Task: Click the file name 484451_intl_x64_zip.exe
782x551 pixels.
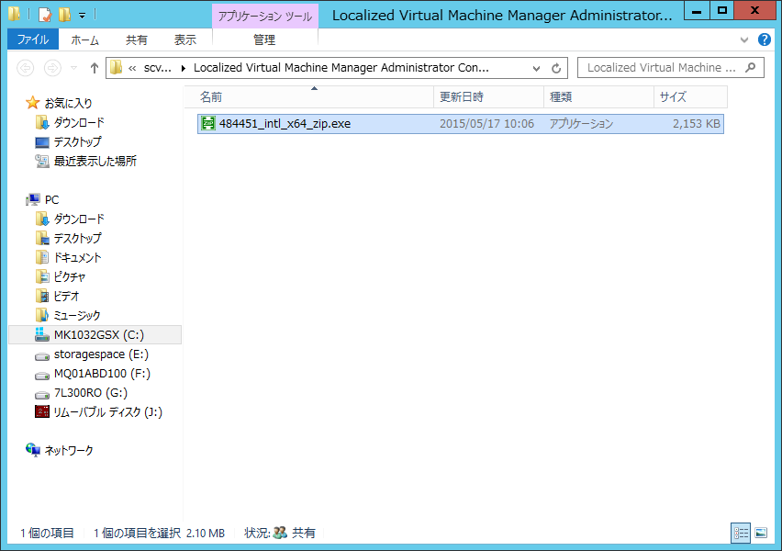Action: click(x=285, y=123)
